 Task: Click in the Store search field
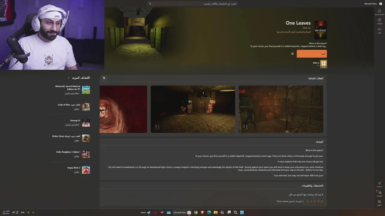point(192,4)
